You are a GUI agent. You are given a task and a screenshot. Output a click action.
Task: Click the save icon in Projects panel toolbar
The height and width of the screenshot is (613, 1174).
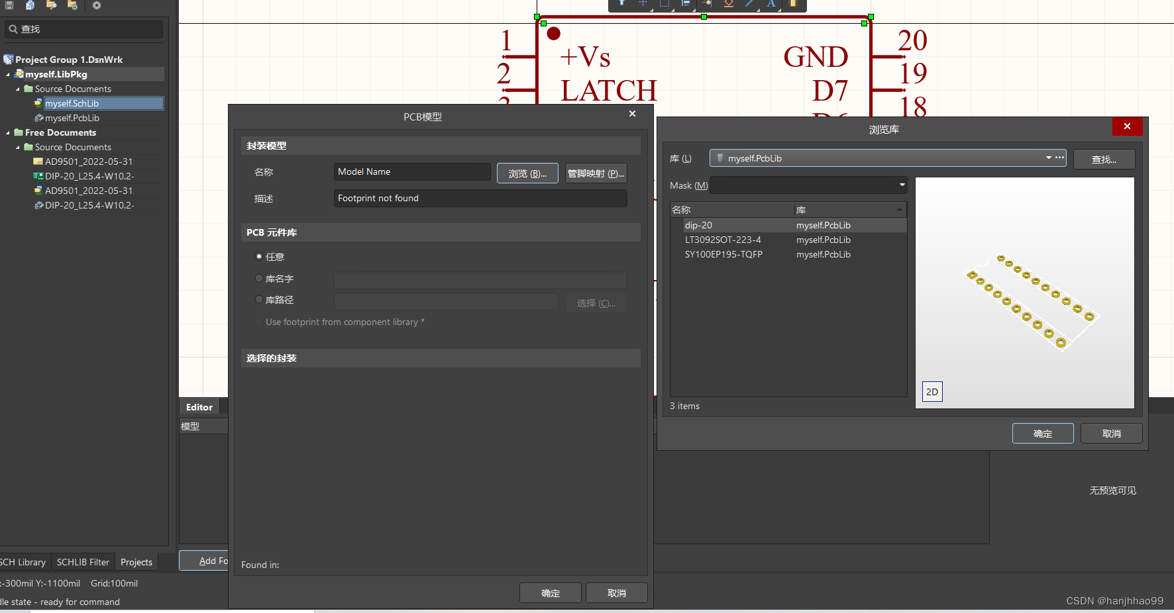[x=9, y=5]
